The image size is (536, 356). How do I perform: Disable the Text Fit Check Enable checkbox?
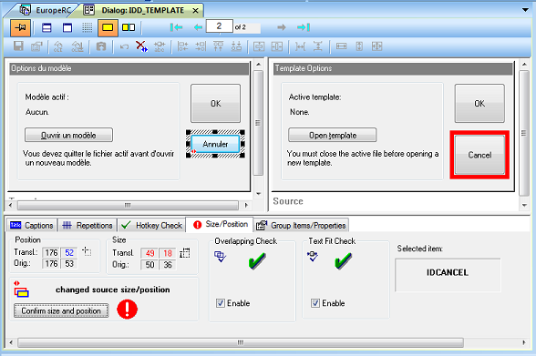click(x=315, y=303)
